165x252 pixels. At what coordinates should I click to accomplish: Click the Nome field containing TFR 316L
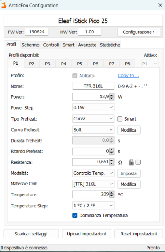(x=93, y=86)
